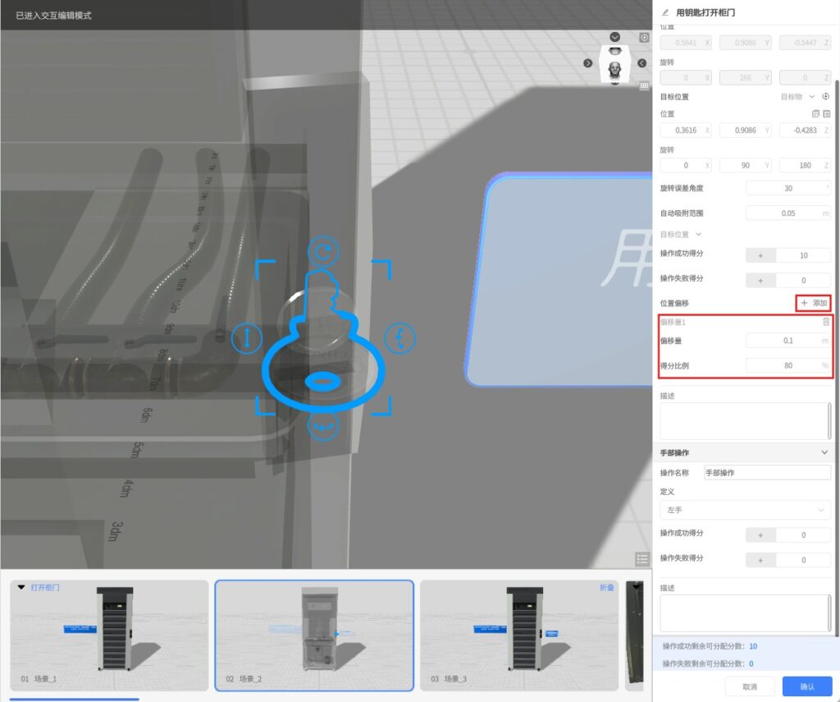Click the 添加 button for 位置偏移
840x702 pixels.
click(x=814, y=303)
